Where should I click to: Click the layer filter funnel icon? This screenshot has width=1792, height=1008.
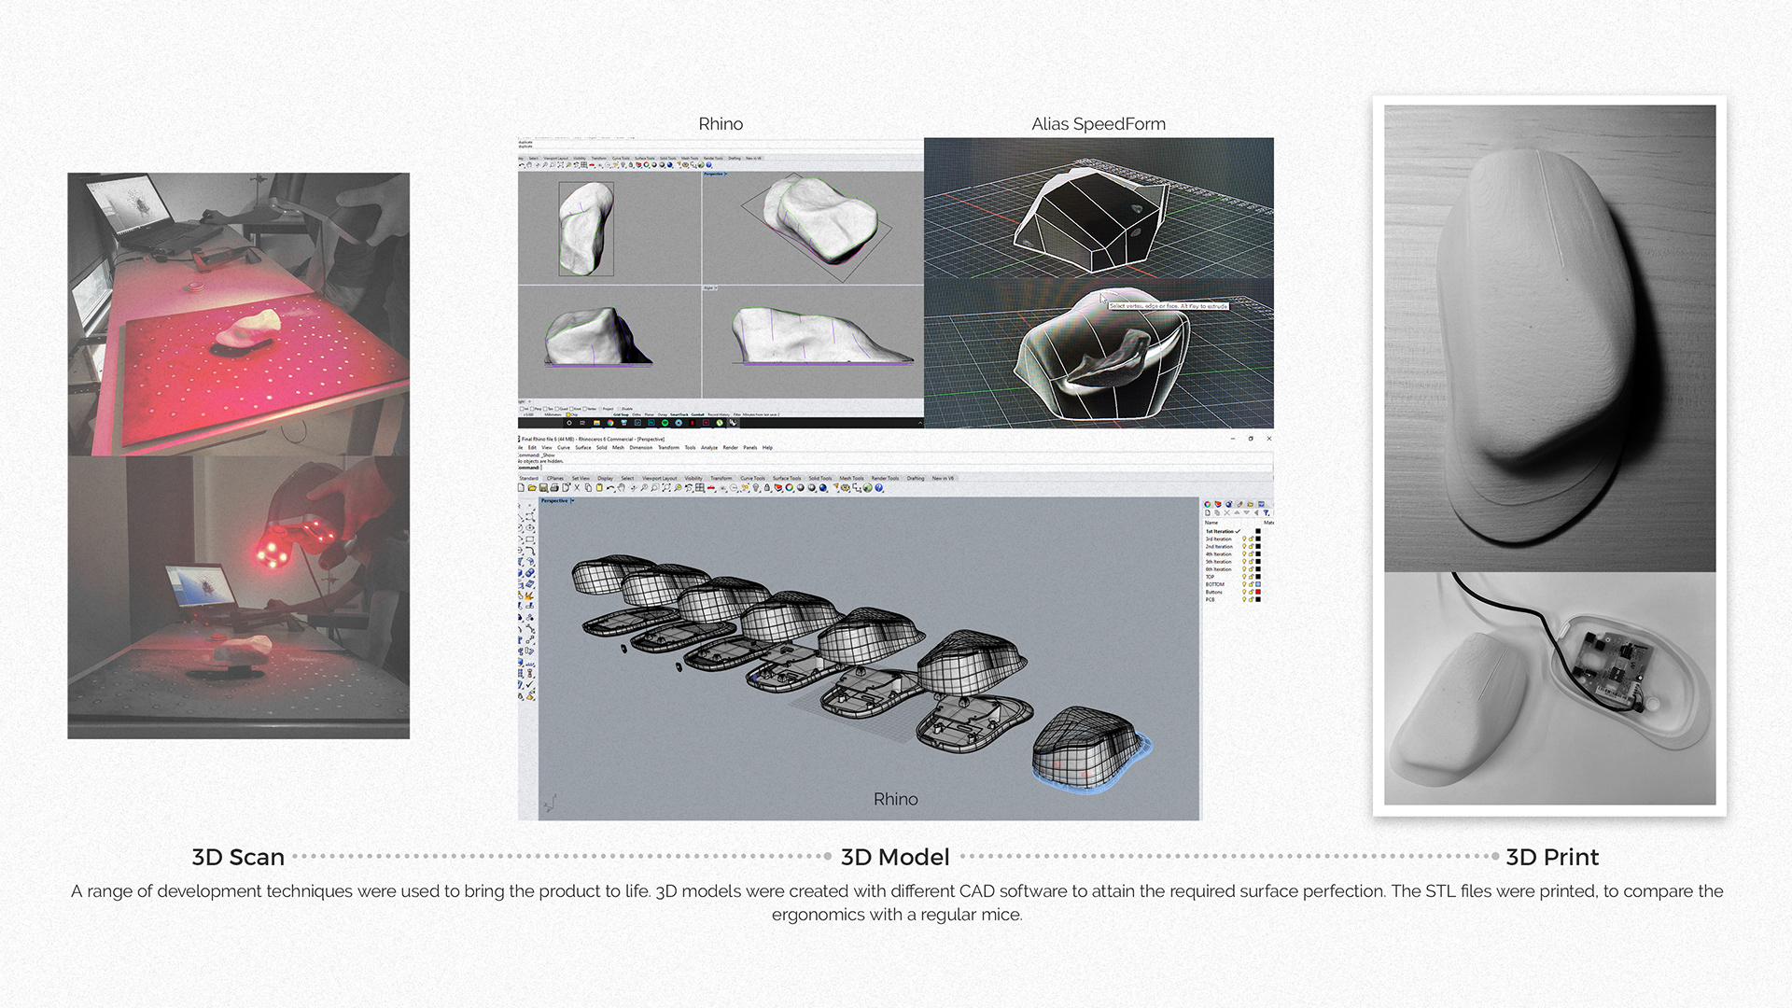(x=1267, y=512)
